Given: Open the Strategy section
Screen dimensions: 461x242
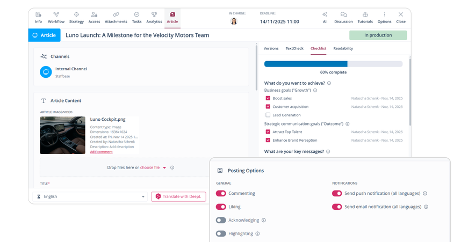Looking at the screenshot, I should click(x=76, y=18).
